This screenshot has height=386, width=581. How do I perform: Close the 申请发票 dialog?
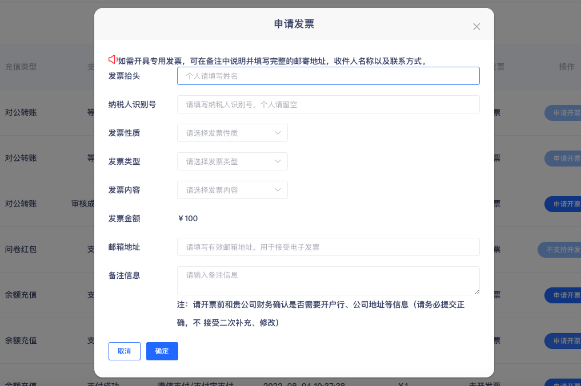476,27
